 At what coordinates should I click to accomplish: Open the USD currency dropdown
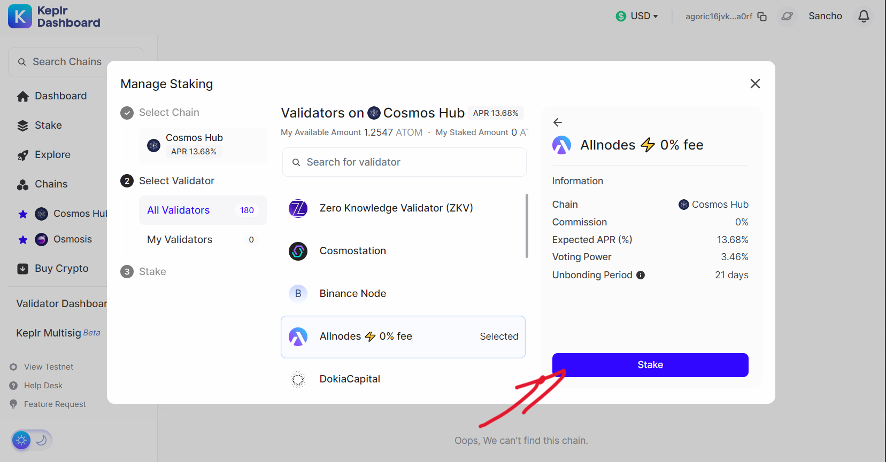[637, 16]
